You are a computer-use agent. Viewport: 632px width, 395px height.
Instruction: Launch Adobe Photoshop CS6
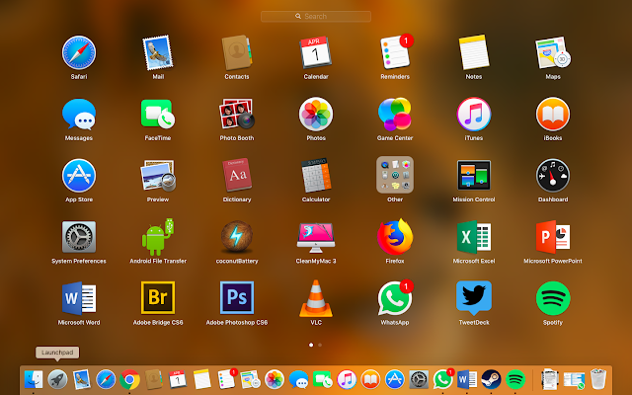point(237,298)
